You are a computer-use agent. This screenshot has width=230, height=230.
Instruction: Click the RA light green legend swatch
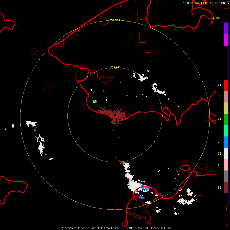[226, 131]
